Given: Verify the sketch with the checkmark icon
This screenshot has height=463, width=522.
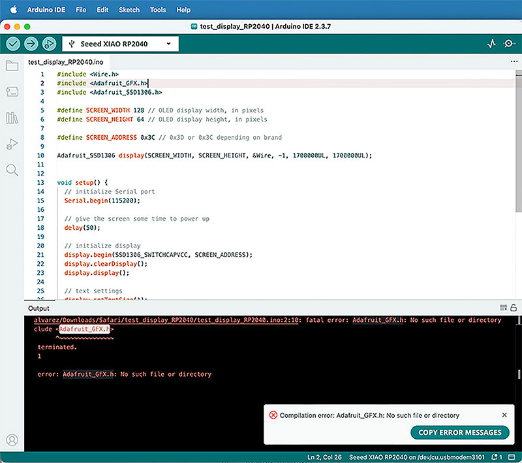Looking at the screenshot, I should point(13,44).
